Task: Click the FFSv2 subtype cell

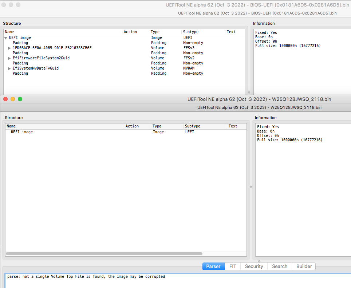Action: point(189,58)
